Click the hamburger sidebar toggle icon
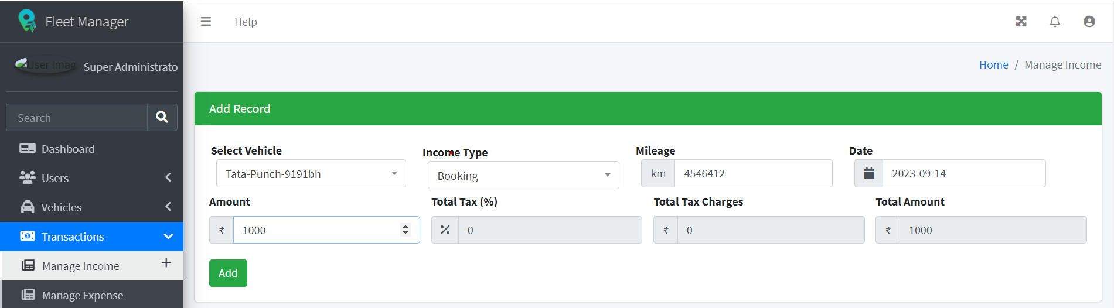 206,22
